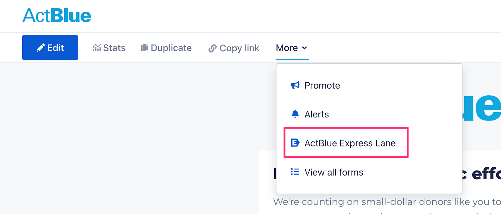Copy the form link via Copy link text
The width and height of the screenshot is (501, 214).
coord(240,48)
